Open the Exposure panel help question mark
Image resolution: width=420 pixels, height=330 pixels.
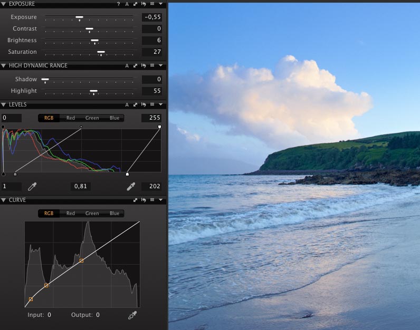pos(118,4)
